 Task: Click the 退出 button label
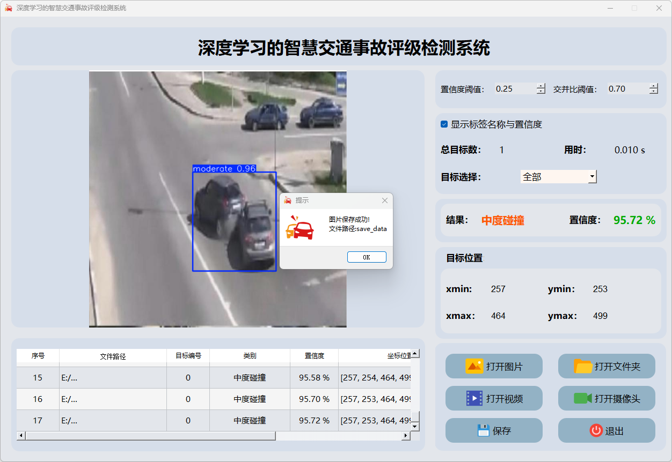click(614, 431)
